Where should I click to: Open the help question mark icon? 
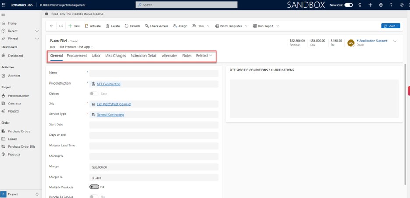(391, 5)
